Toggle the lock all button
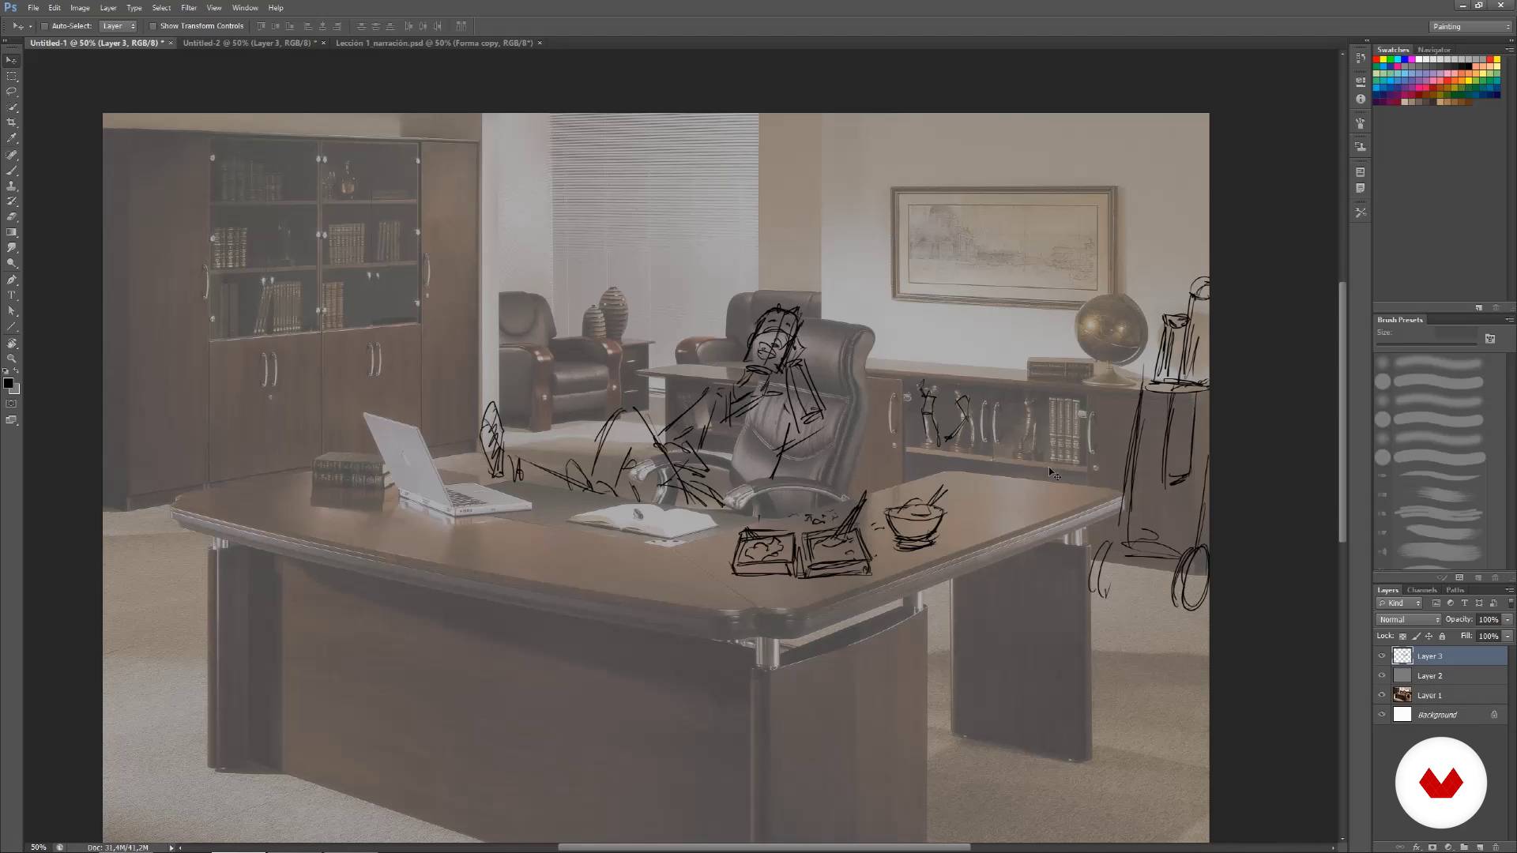Viewport: 1517px width, 853px height. click(1442, 637)
